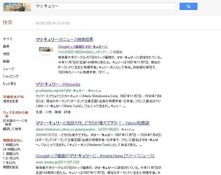Viewport: 221px width, 175px height.
Task: Click ウェブ全体から検索 sidebar heading
Action: pos(16,114)
